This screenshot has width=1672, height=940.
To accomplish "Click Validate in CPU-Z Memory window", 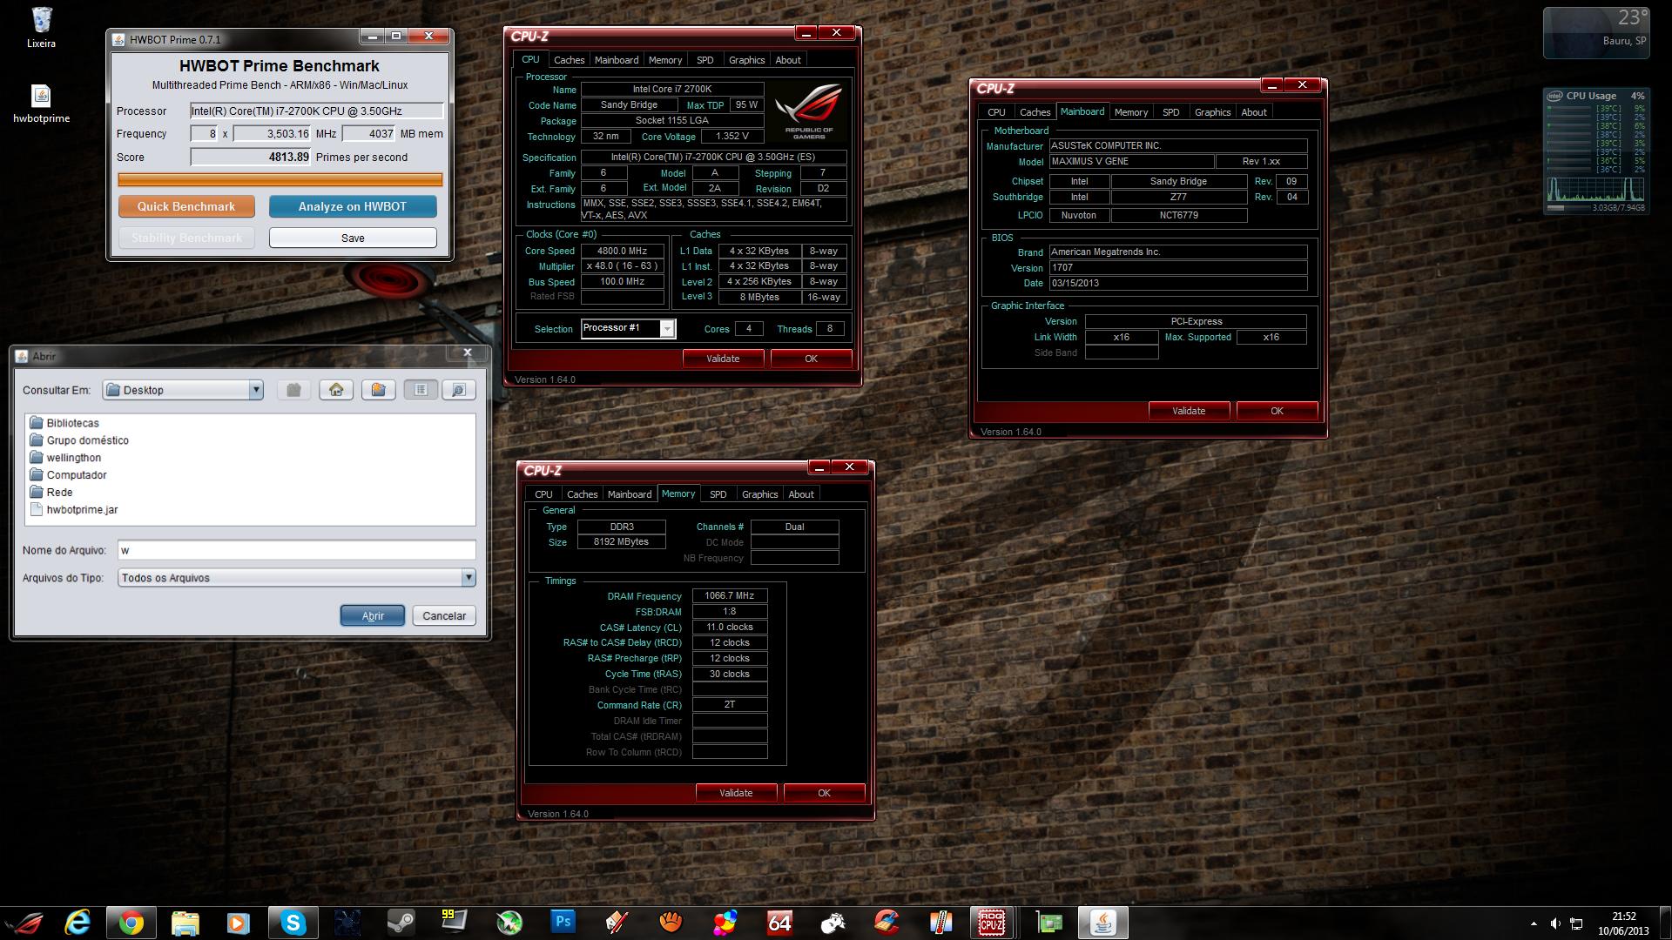I will pos(736,793).
